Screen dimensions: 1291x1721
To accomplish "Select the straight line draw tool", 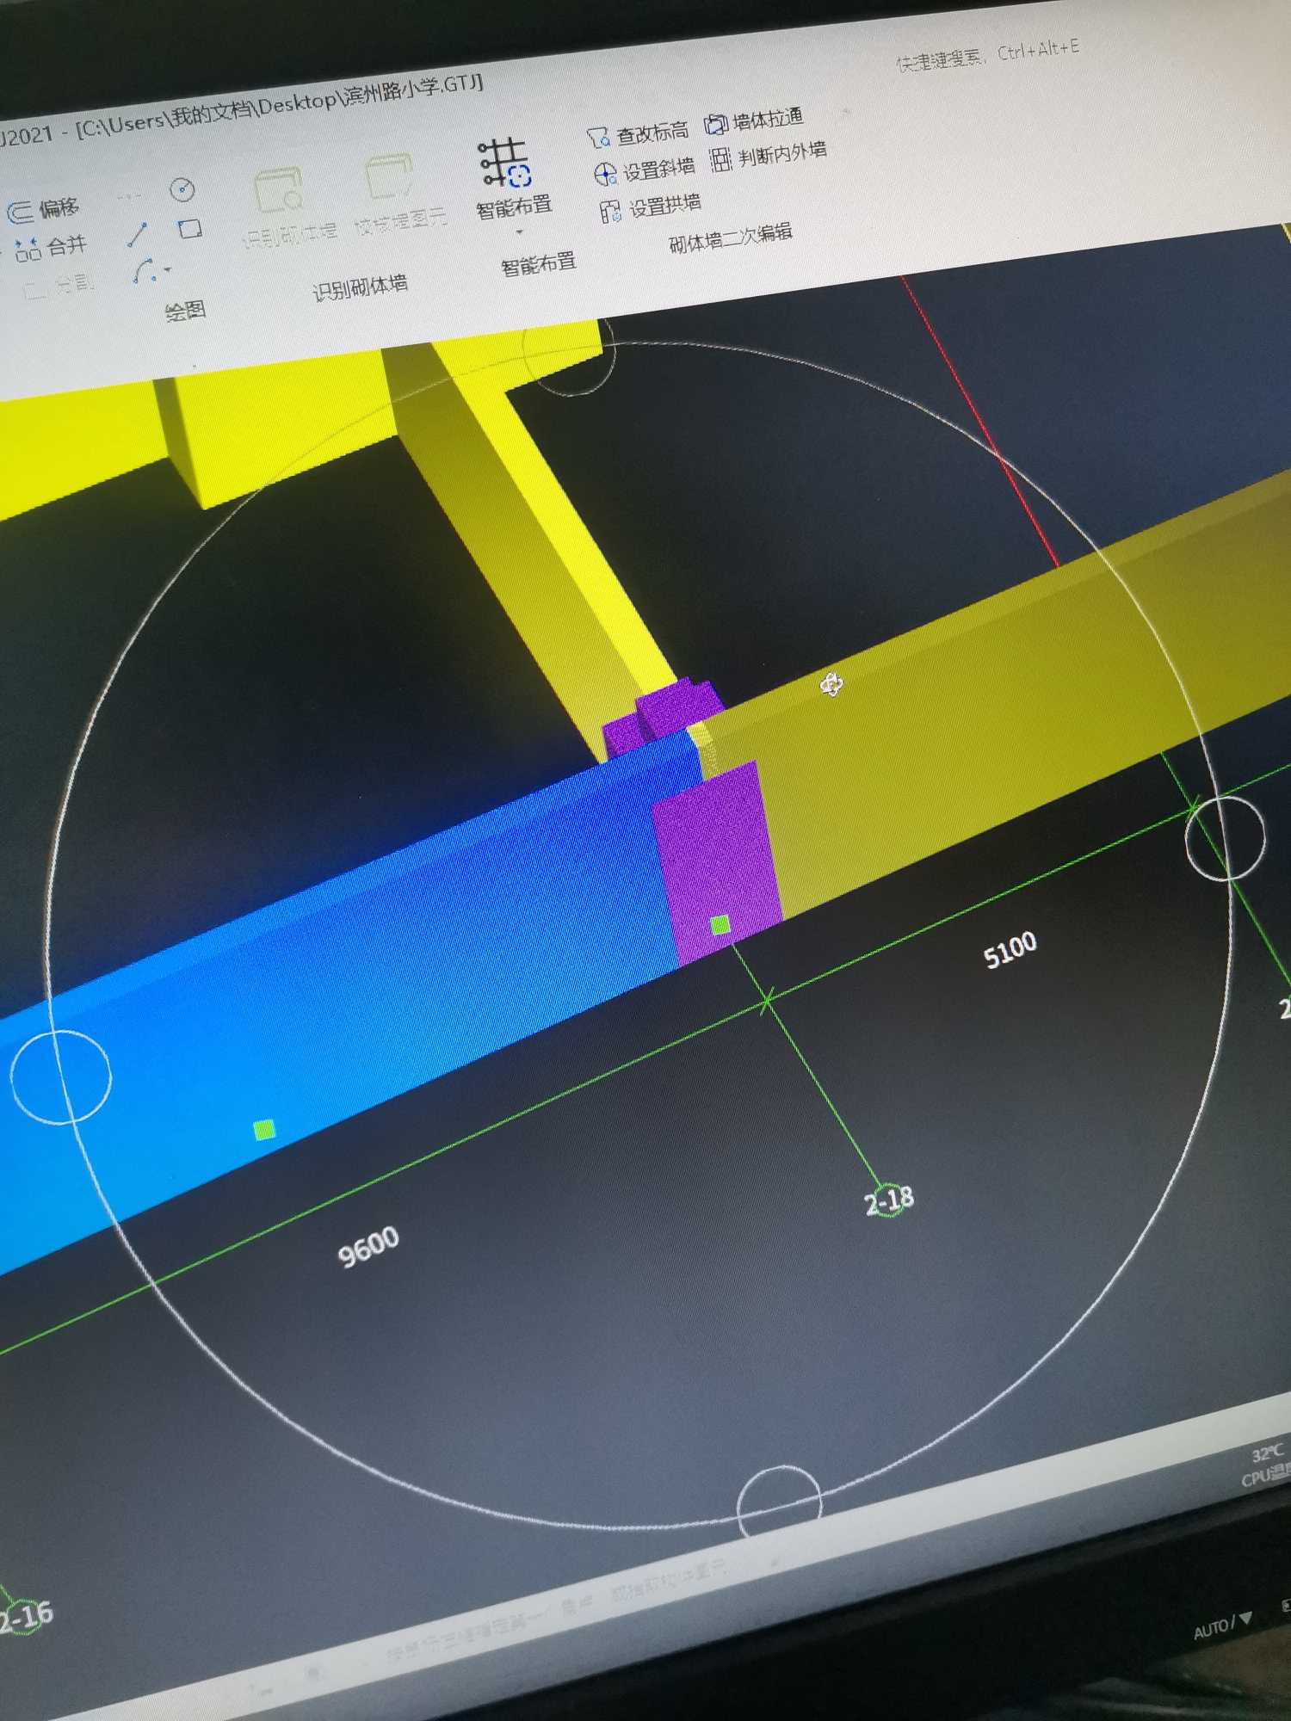I will click(138, 234).
